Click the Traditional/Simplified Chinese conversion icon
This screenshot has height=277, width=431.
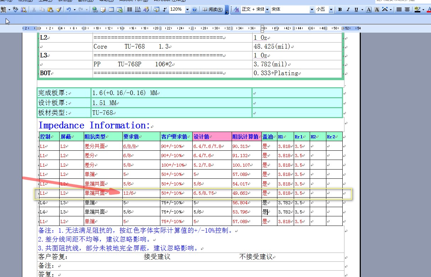pos(4,10)
